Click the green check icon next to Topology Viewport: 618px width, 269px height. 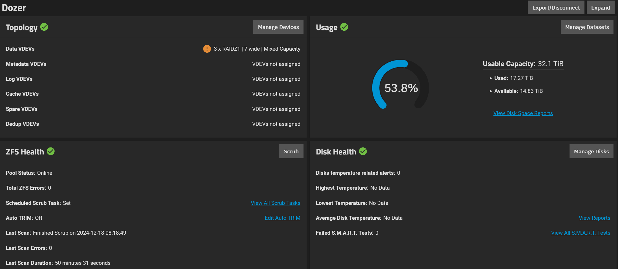(44, 27)
